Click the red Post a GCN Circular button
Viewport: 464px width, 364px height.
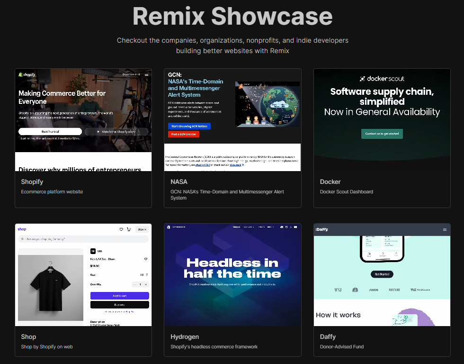tap(184, 134)
